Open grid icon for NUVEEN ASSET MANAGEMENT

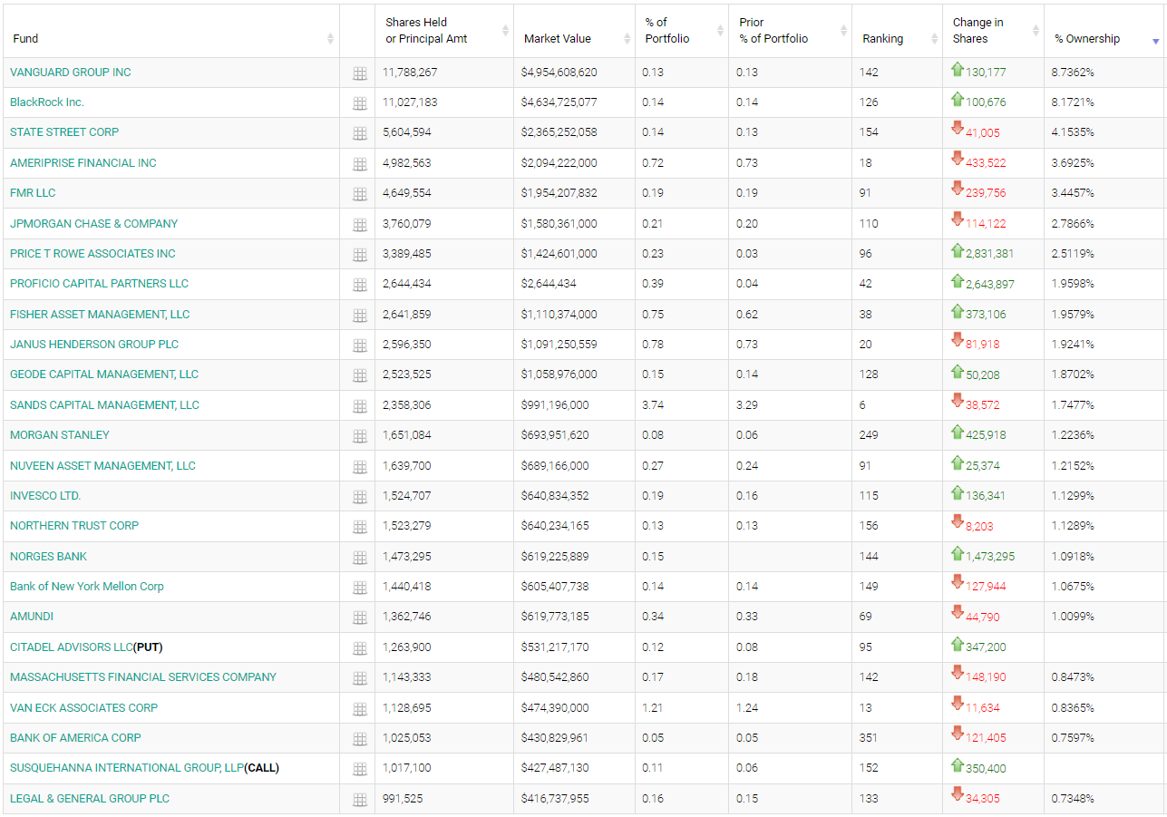coord(359,467)
